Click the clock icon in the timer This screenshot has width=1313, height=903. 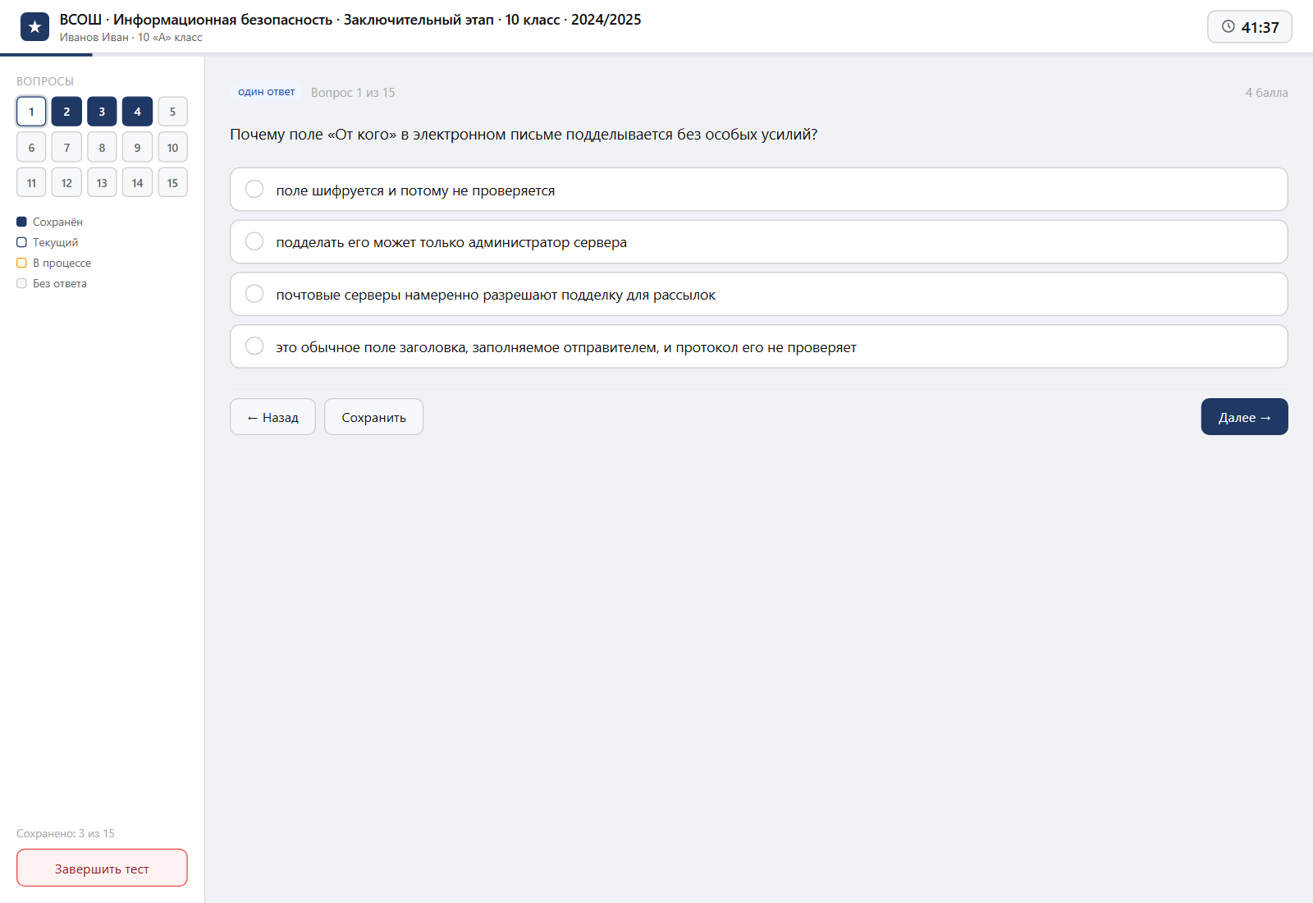coord(1228,26)
